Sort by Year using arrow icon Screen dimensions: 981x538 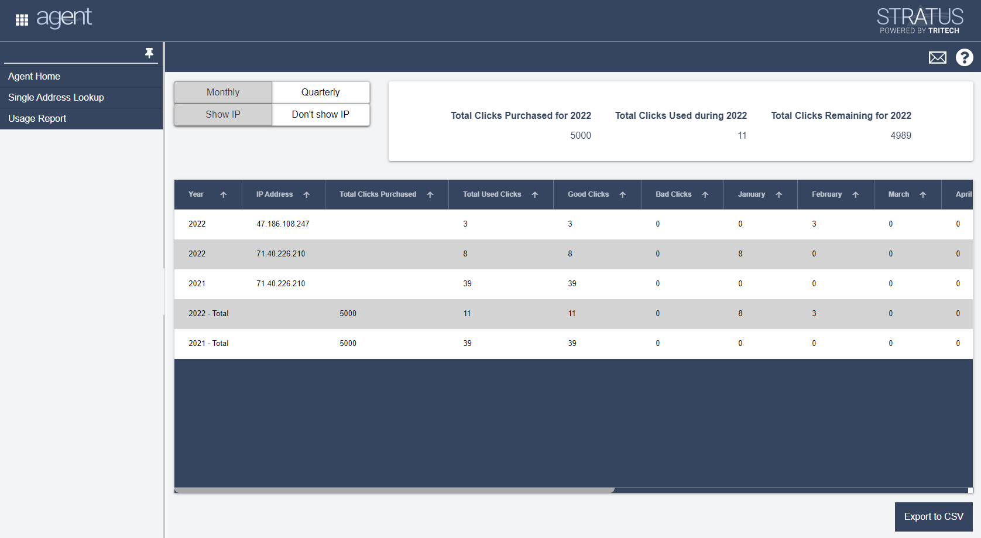223,195
